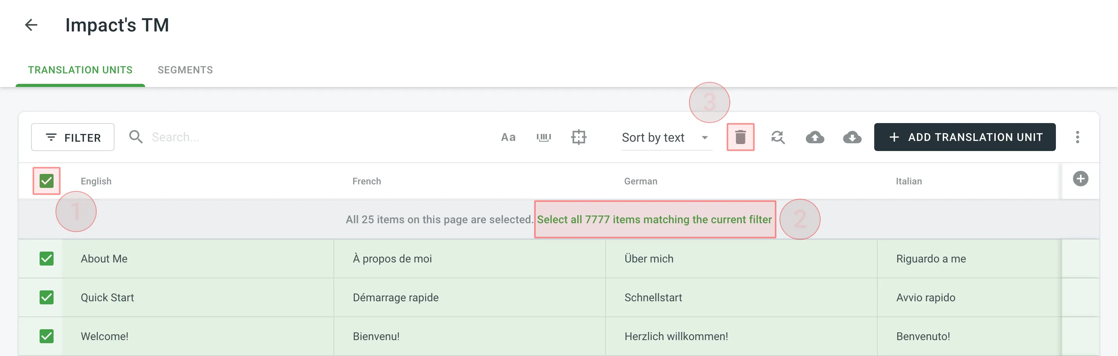1118x356 pixels.
Task: Click the French column header
Action: pos(366,181)
